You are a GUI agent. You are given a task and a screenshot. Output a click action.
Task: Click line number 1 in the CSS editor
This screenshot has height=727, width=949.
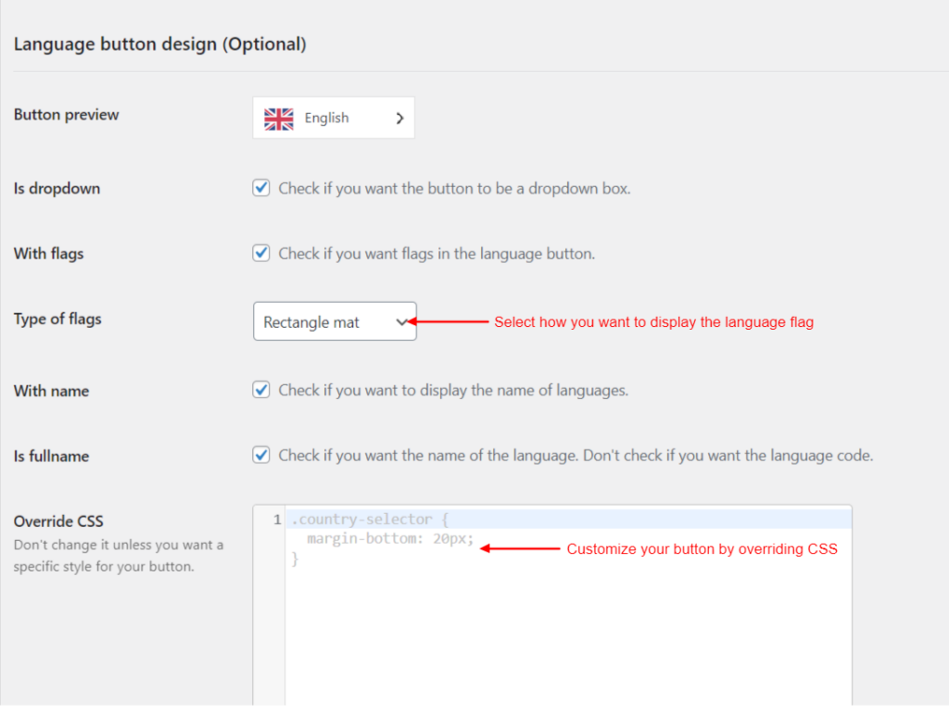[275, 520]
